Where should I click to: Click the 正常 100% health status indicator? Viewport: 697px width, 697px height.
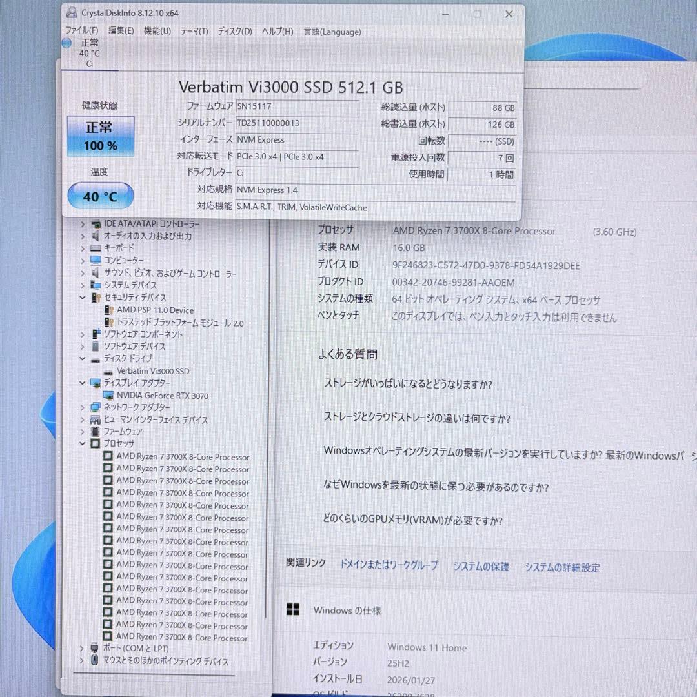click(x=100, y=136)
